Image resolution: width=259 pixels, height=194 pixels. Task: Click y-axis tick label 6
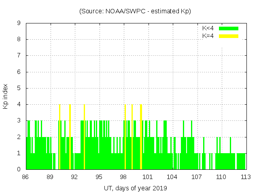tap(19, 72)
